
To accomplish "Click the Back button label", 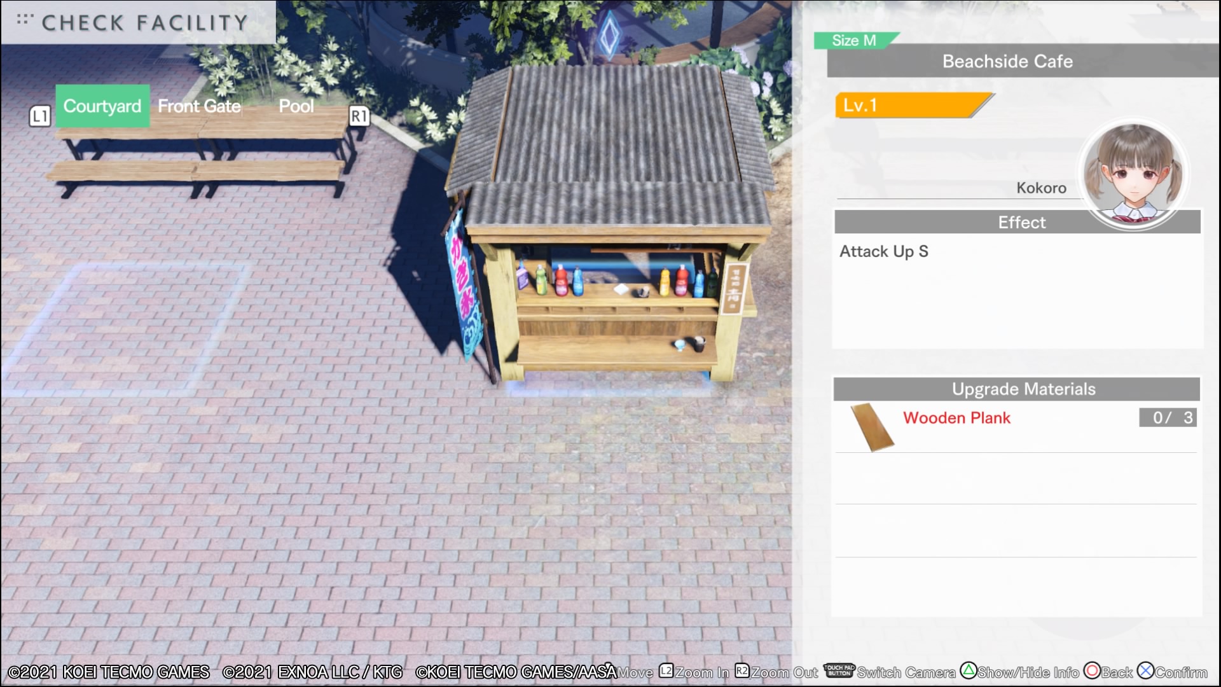I will tap(1117, 673).
